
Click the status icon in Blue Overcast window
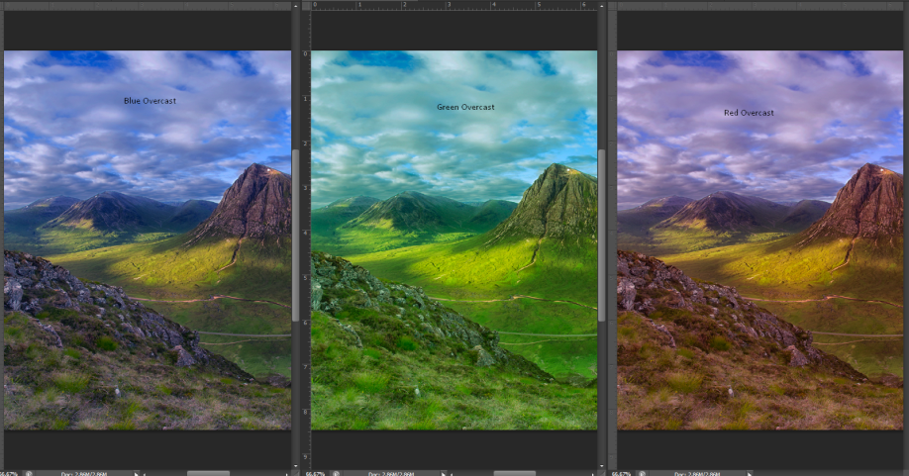(x=30, y=473)
